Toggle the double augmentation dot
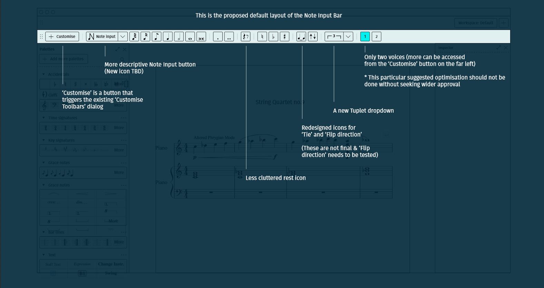The height and width of the screenshot is (288, 544). 229,37
